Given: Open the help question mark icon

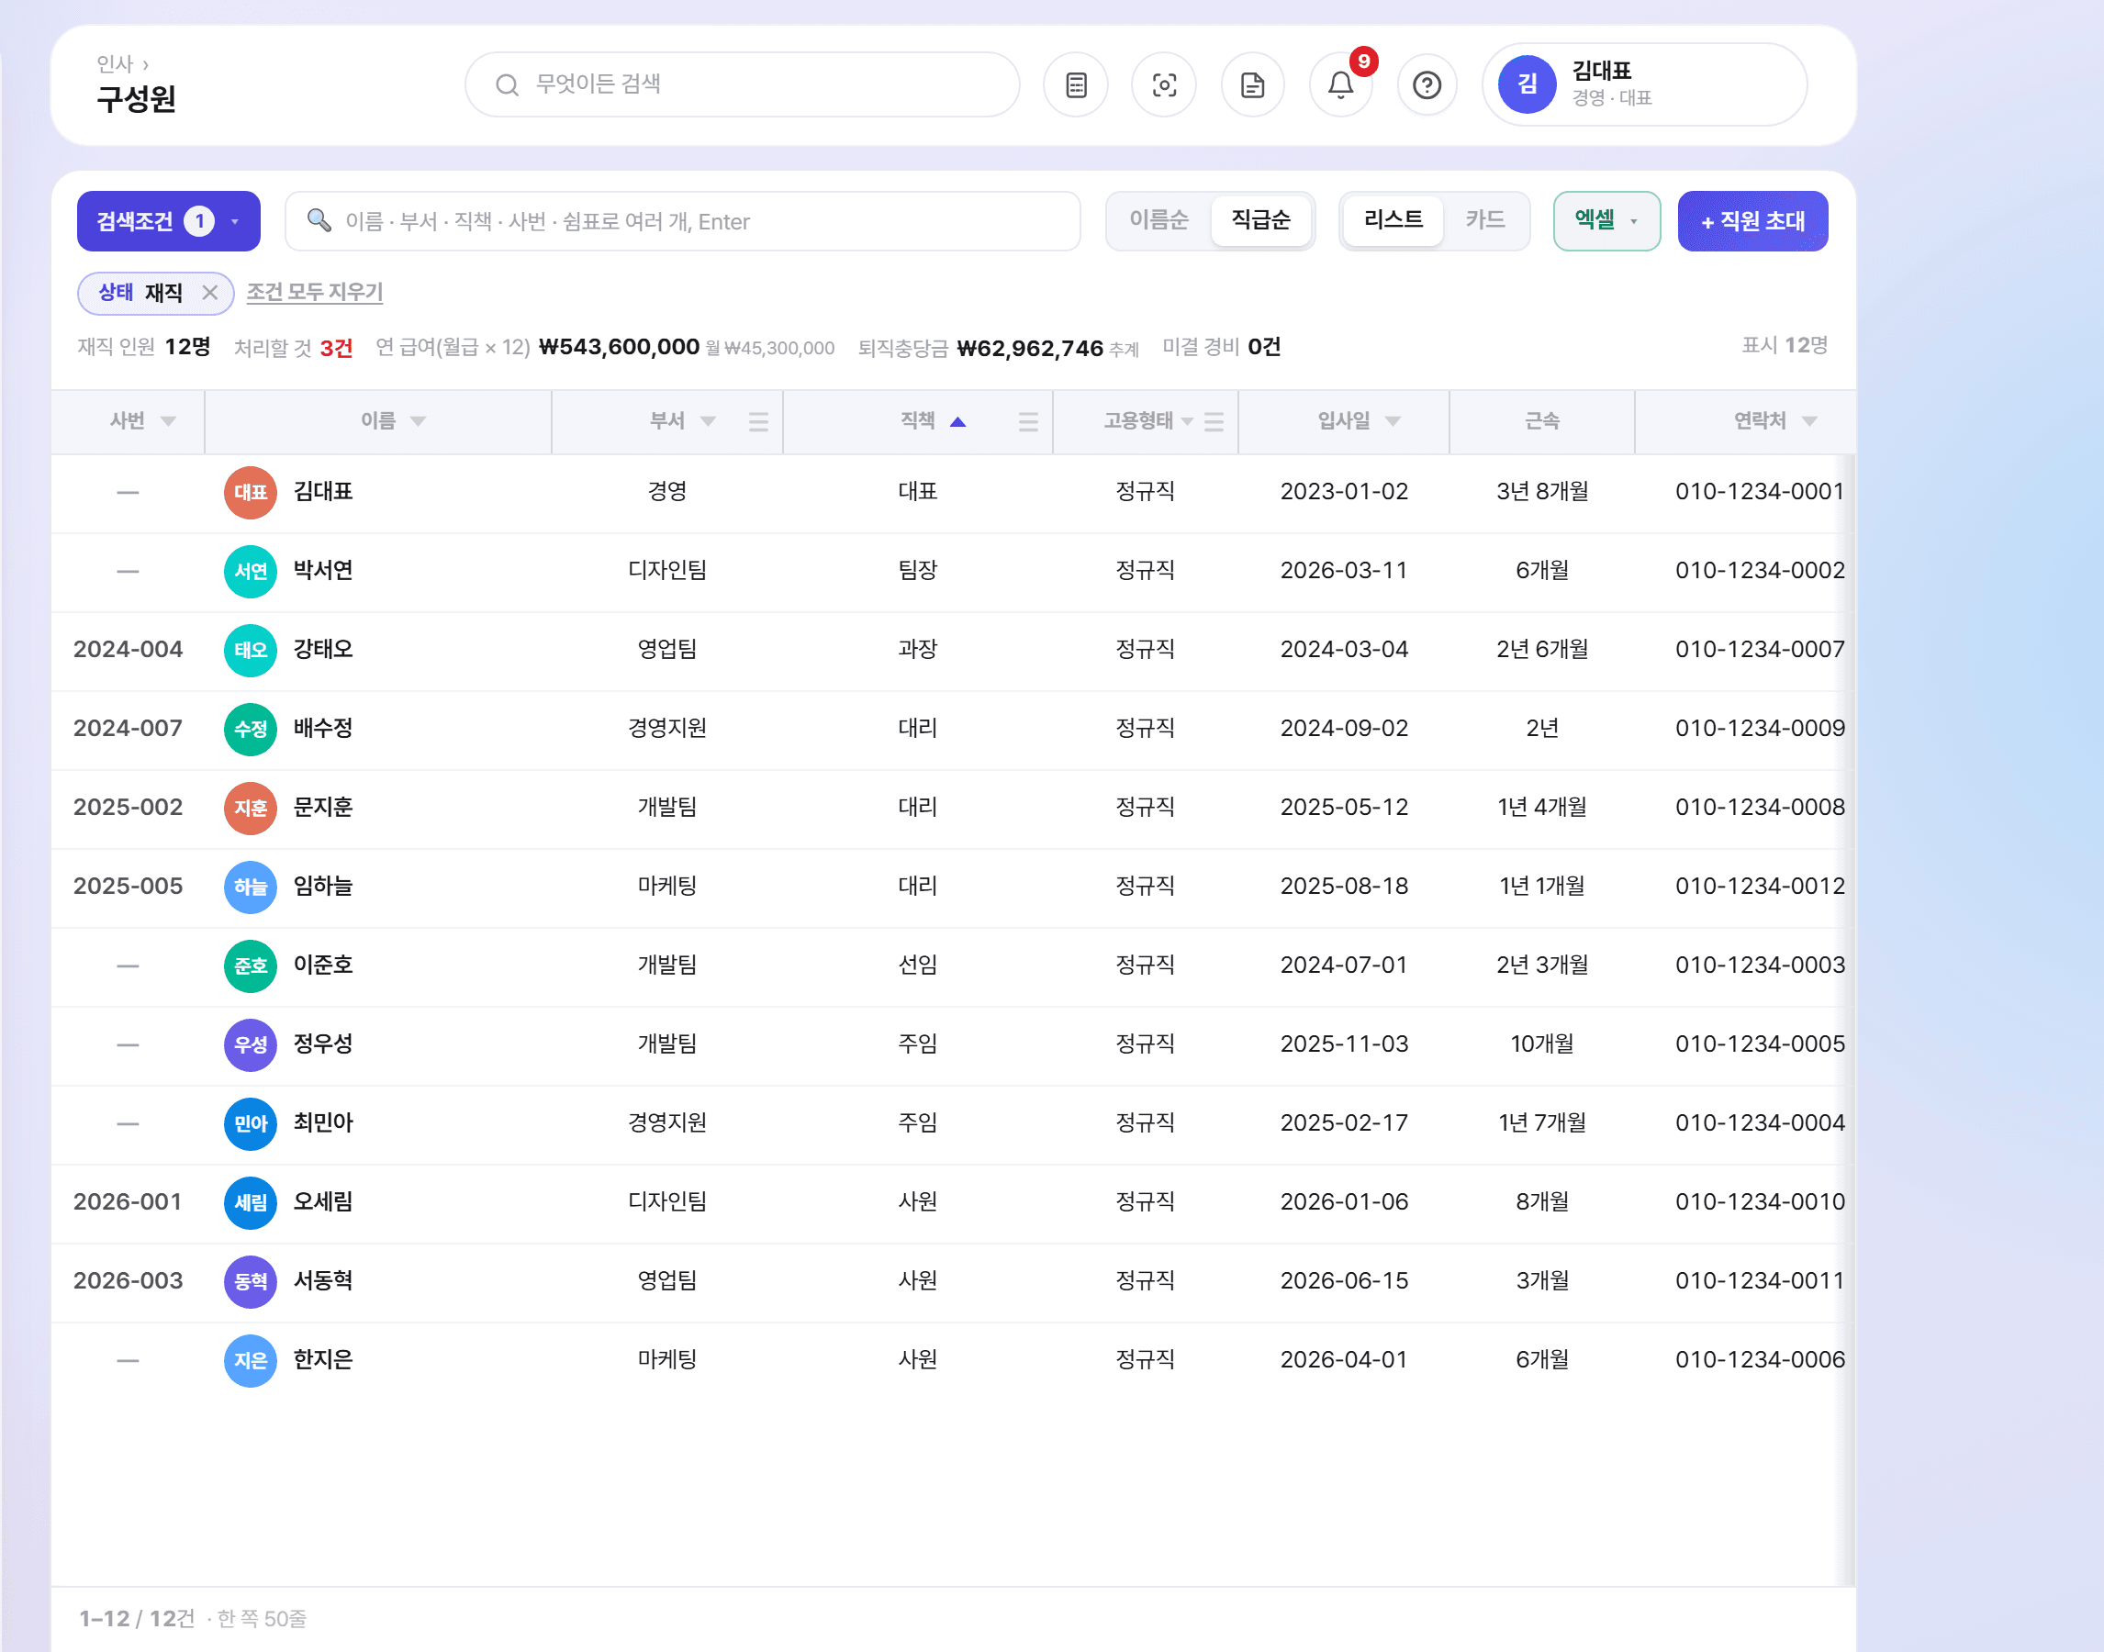Looking at the screenshot, I should tap(1427, 85).
